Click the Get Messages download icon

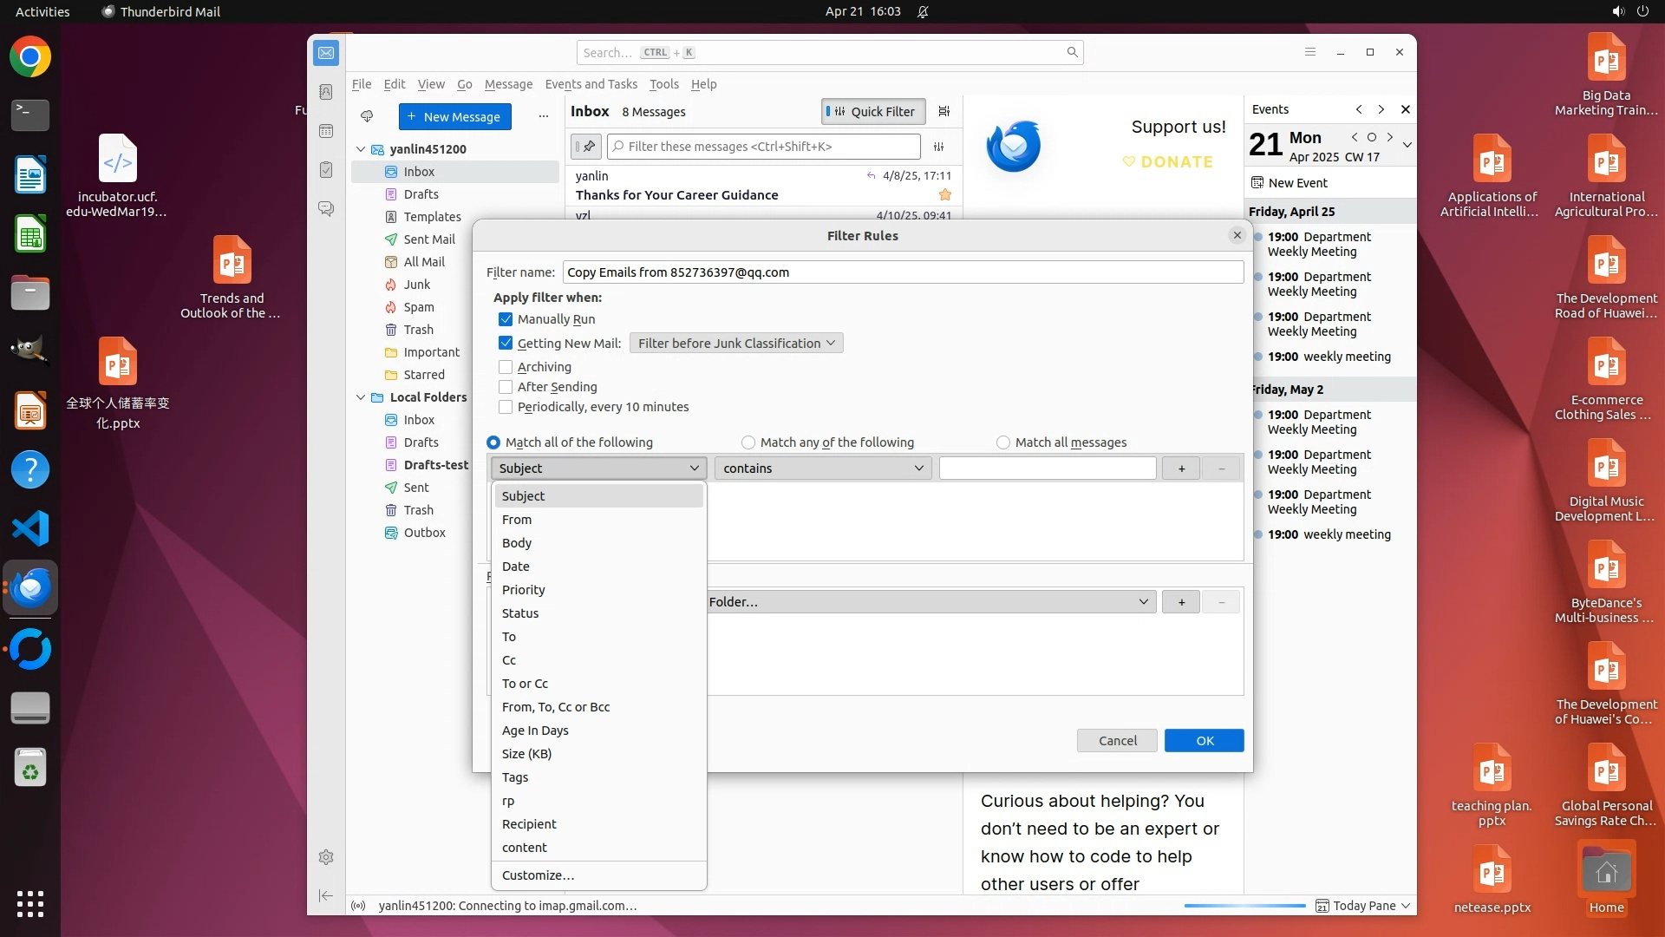[x=367, y=116]
